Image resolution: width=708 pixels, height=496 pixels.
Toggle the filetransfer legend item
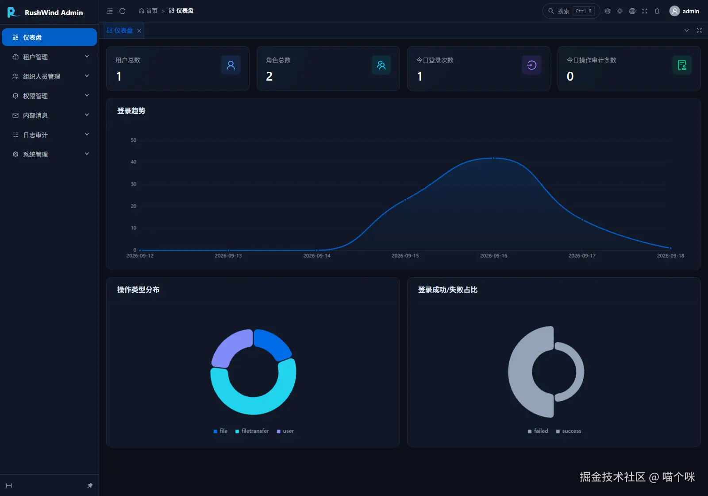(252, 431)
